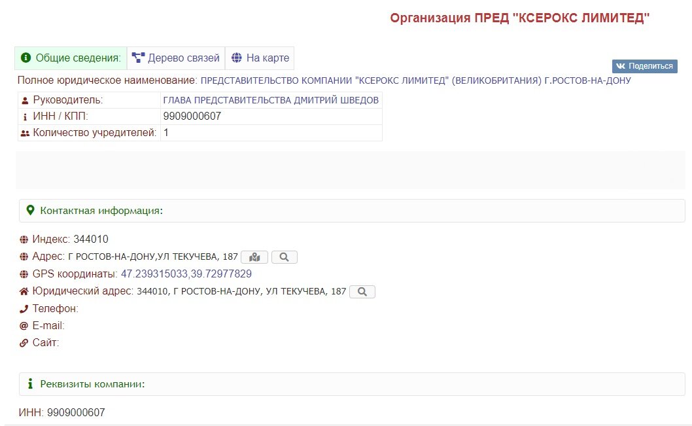Click search button next to Адрес

pyautogui.click(x=285, y=257)
